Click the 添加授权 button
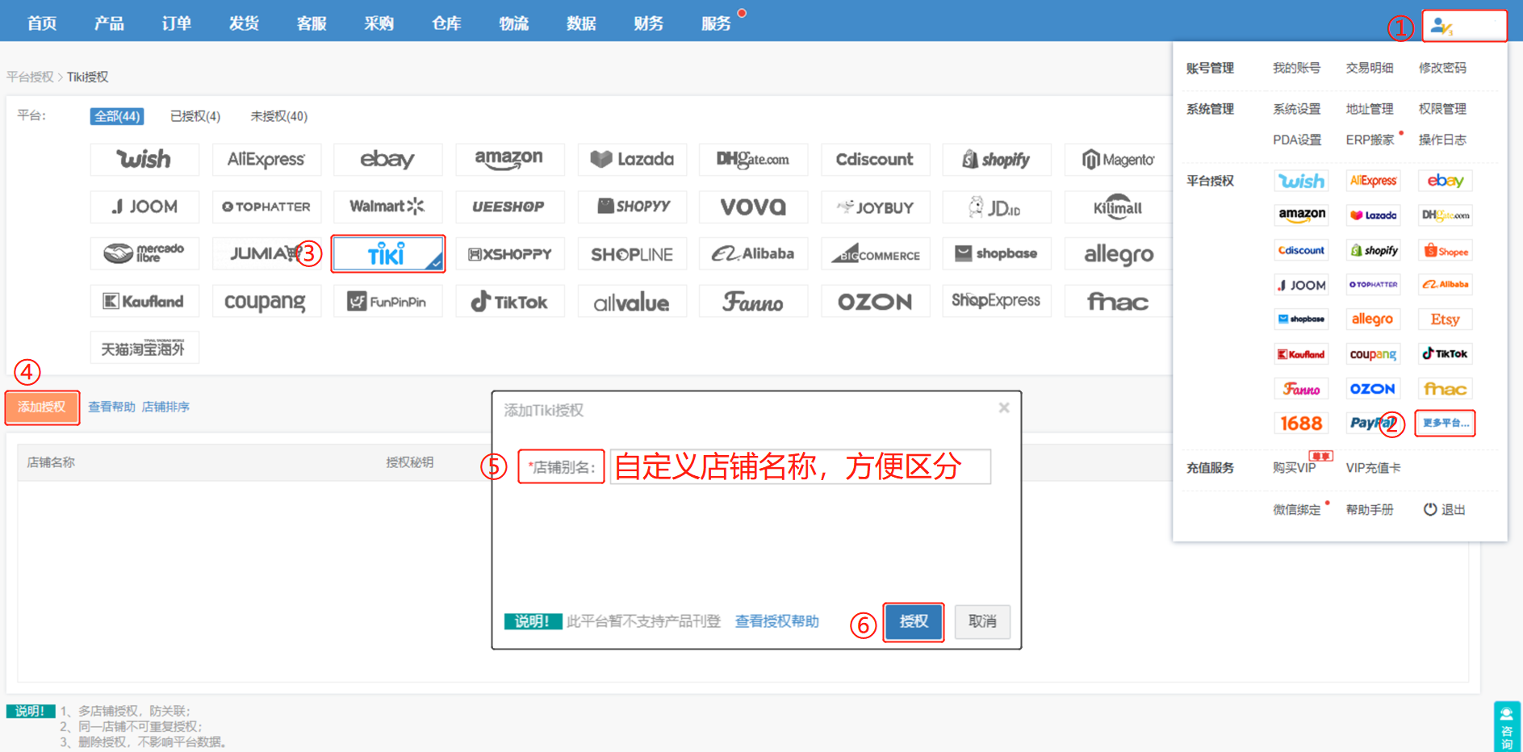1523x752 pixels. click(x=42, y=407)
